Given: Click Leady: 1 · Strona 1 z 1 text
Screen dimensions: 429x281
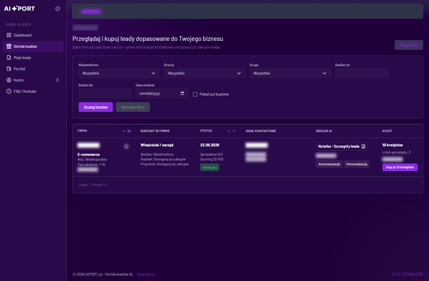Looking at the screenshot, I should (93, 185).
